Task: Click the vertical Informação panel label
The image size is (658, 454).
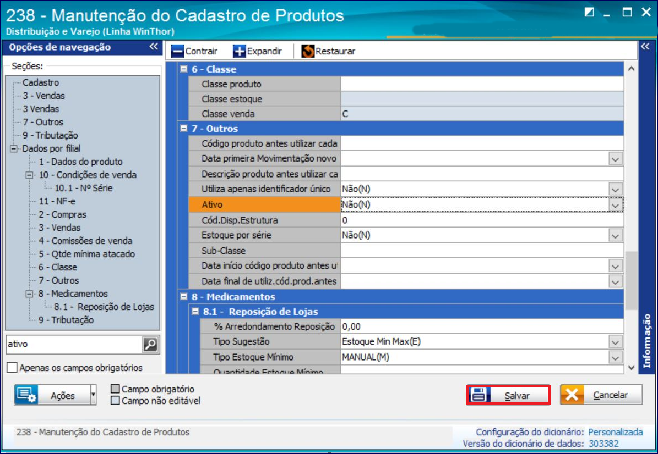Action: (x=646, y=341)
